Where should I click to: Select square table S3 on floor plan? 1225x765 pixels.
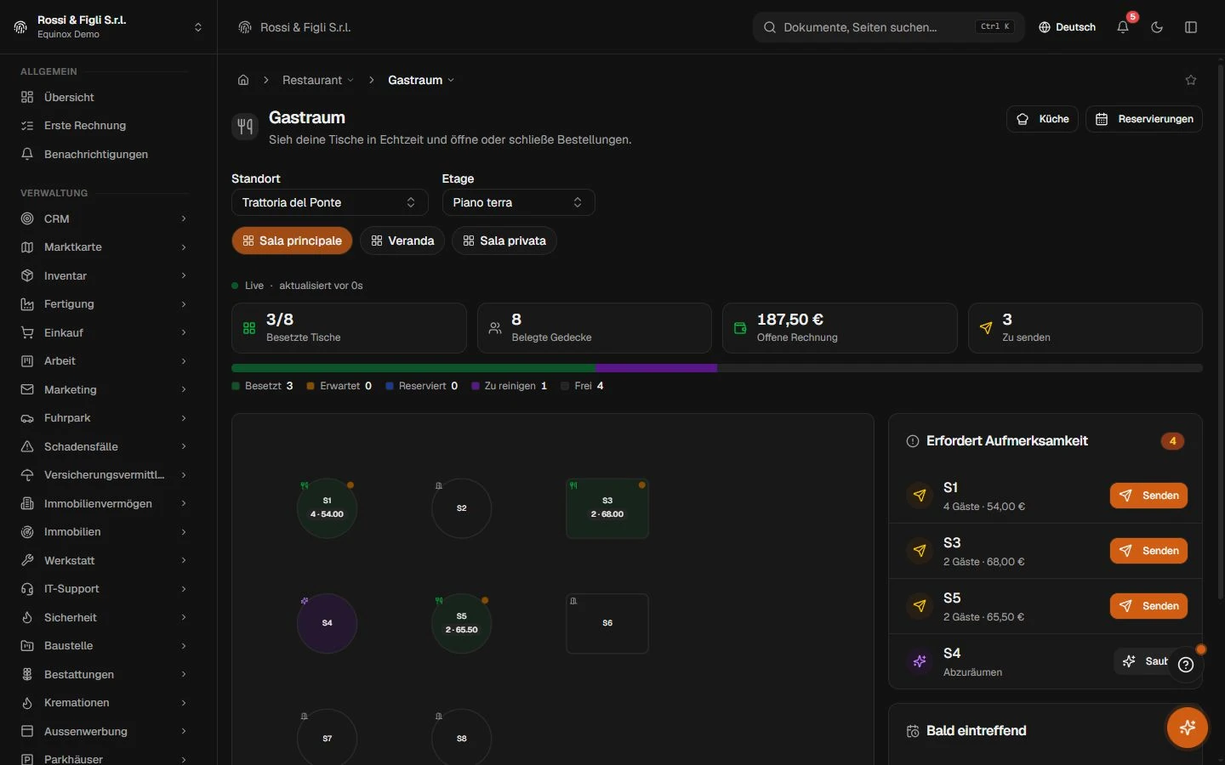pos(607,507)
